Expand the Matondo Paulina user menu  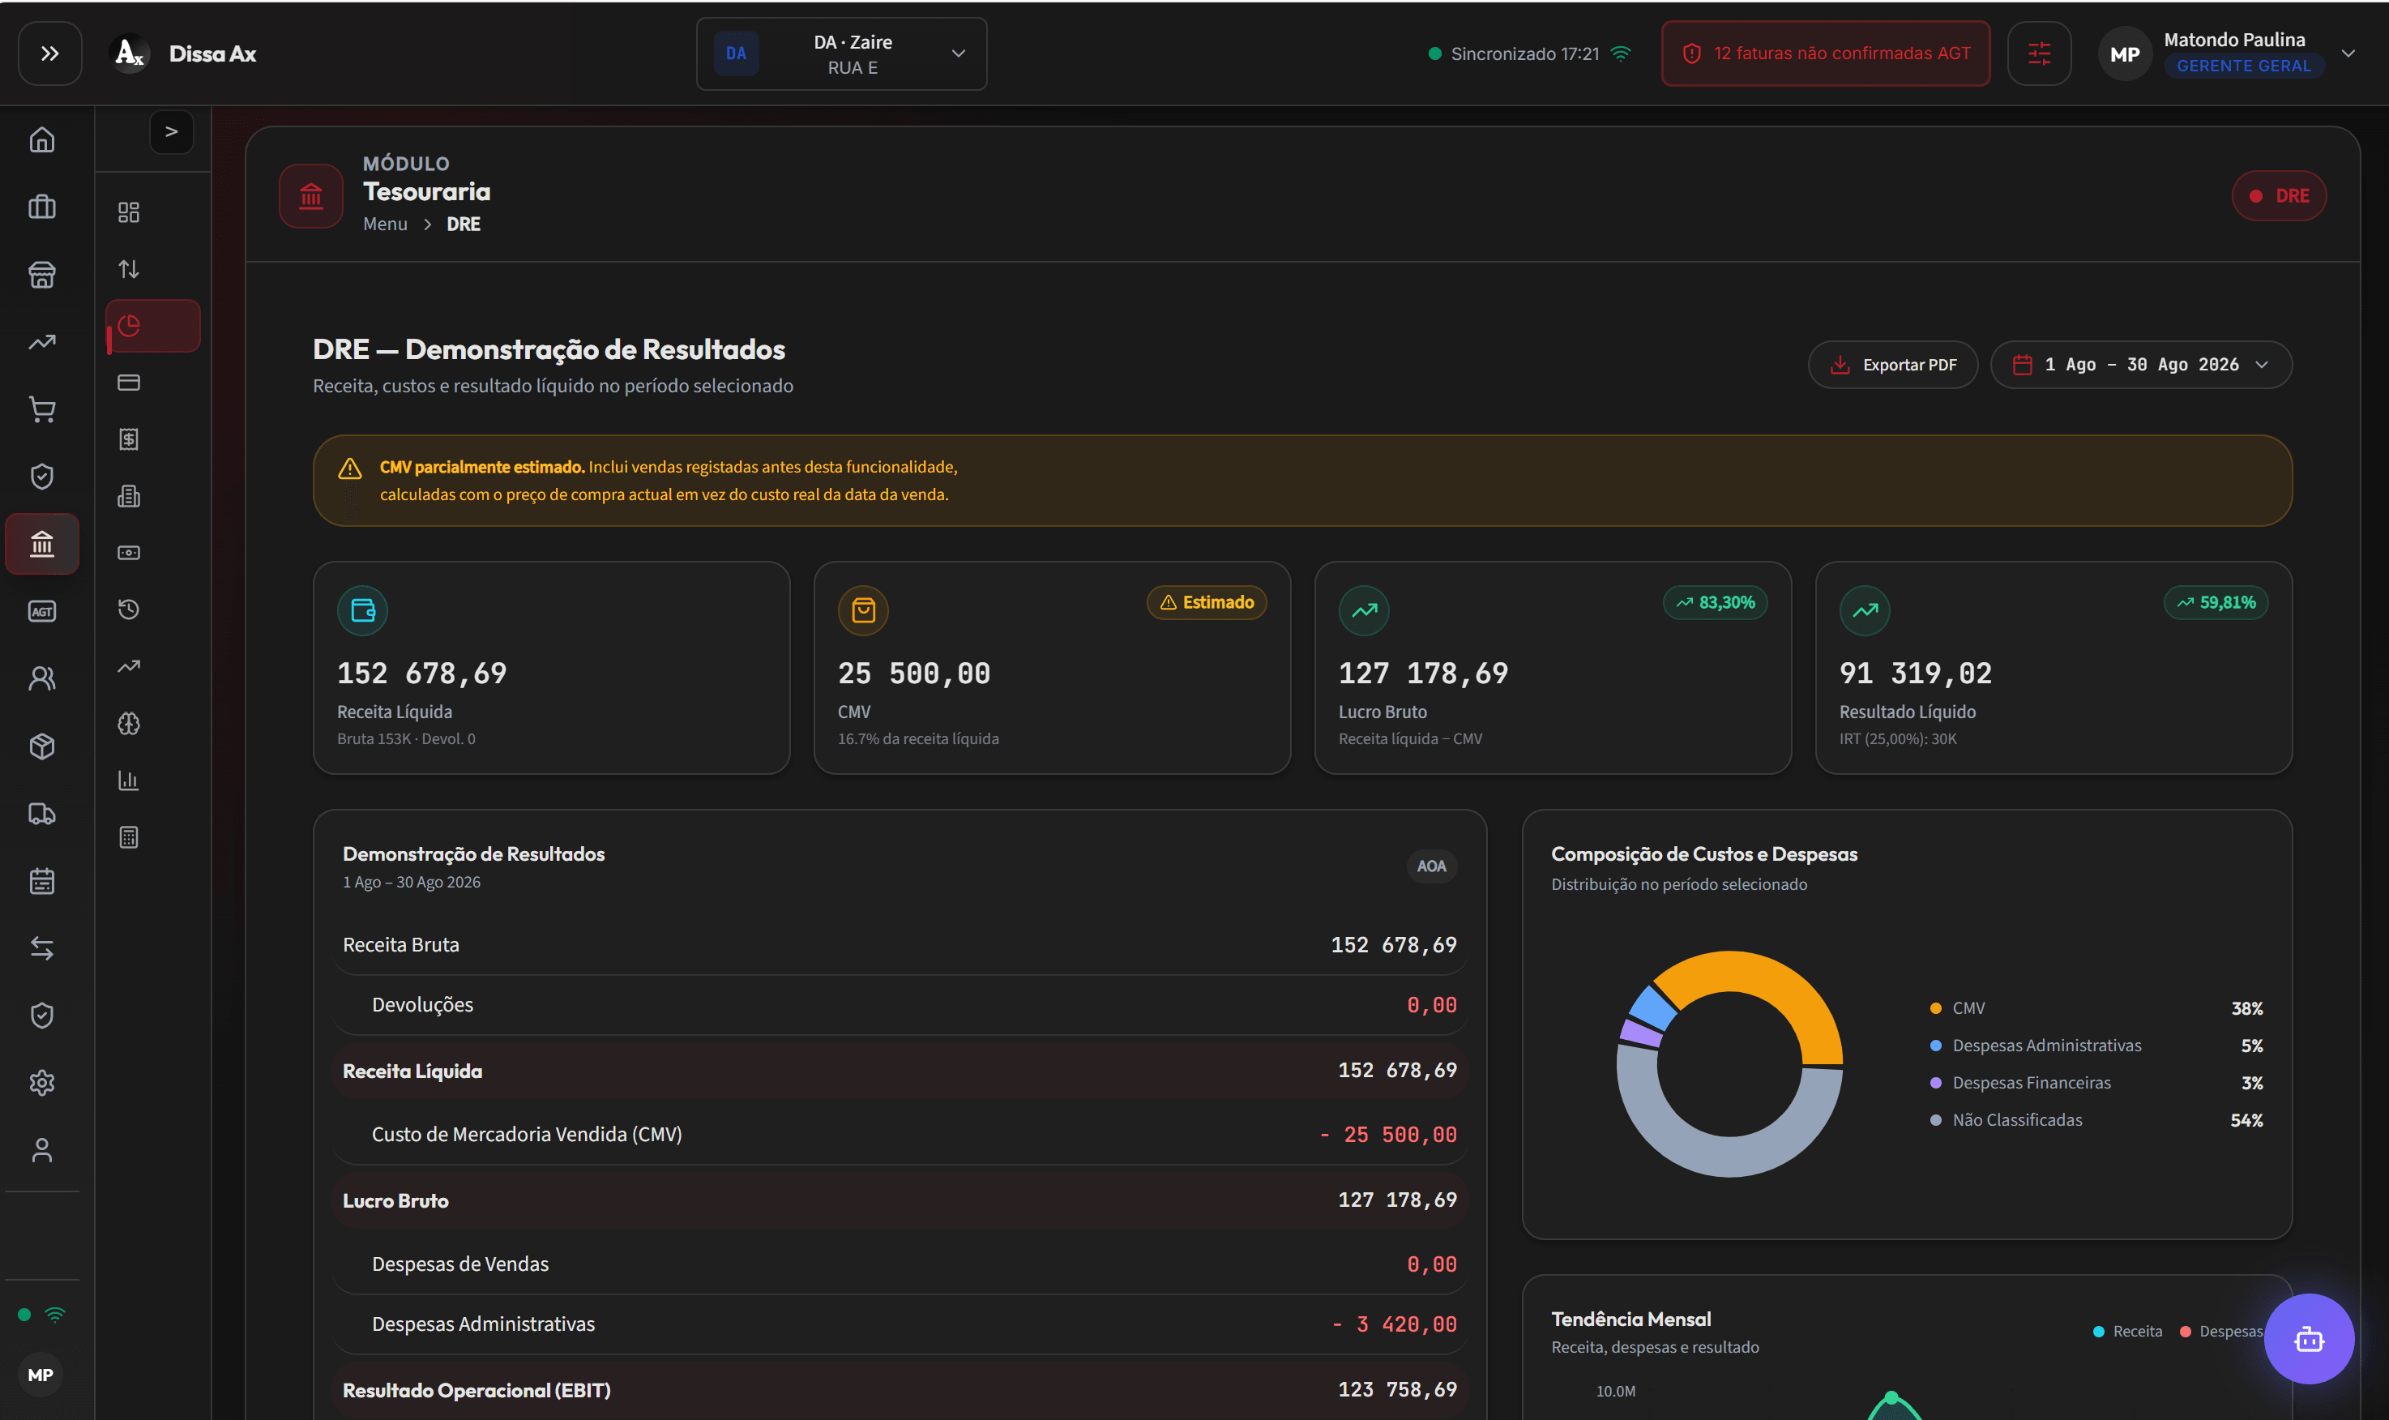click(x=2225, y=53)
